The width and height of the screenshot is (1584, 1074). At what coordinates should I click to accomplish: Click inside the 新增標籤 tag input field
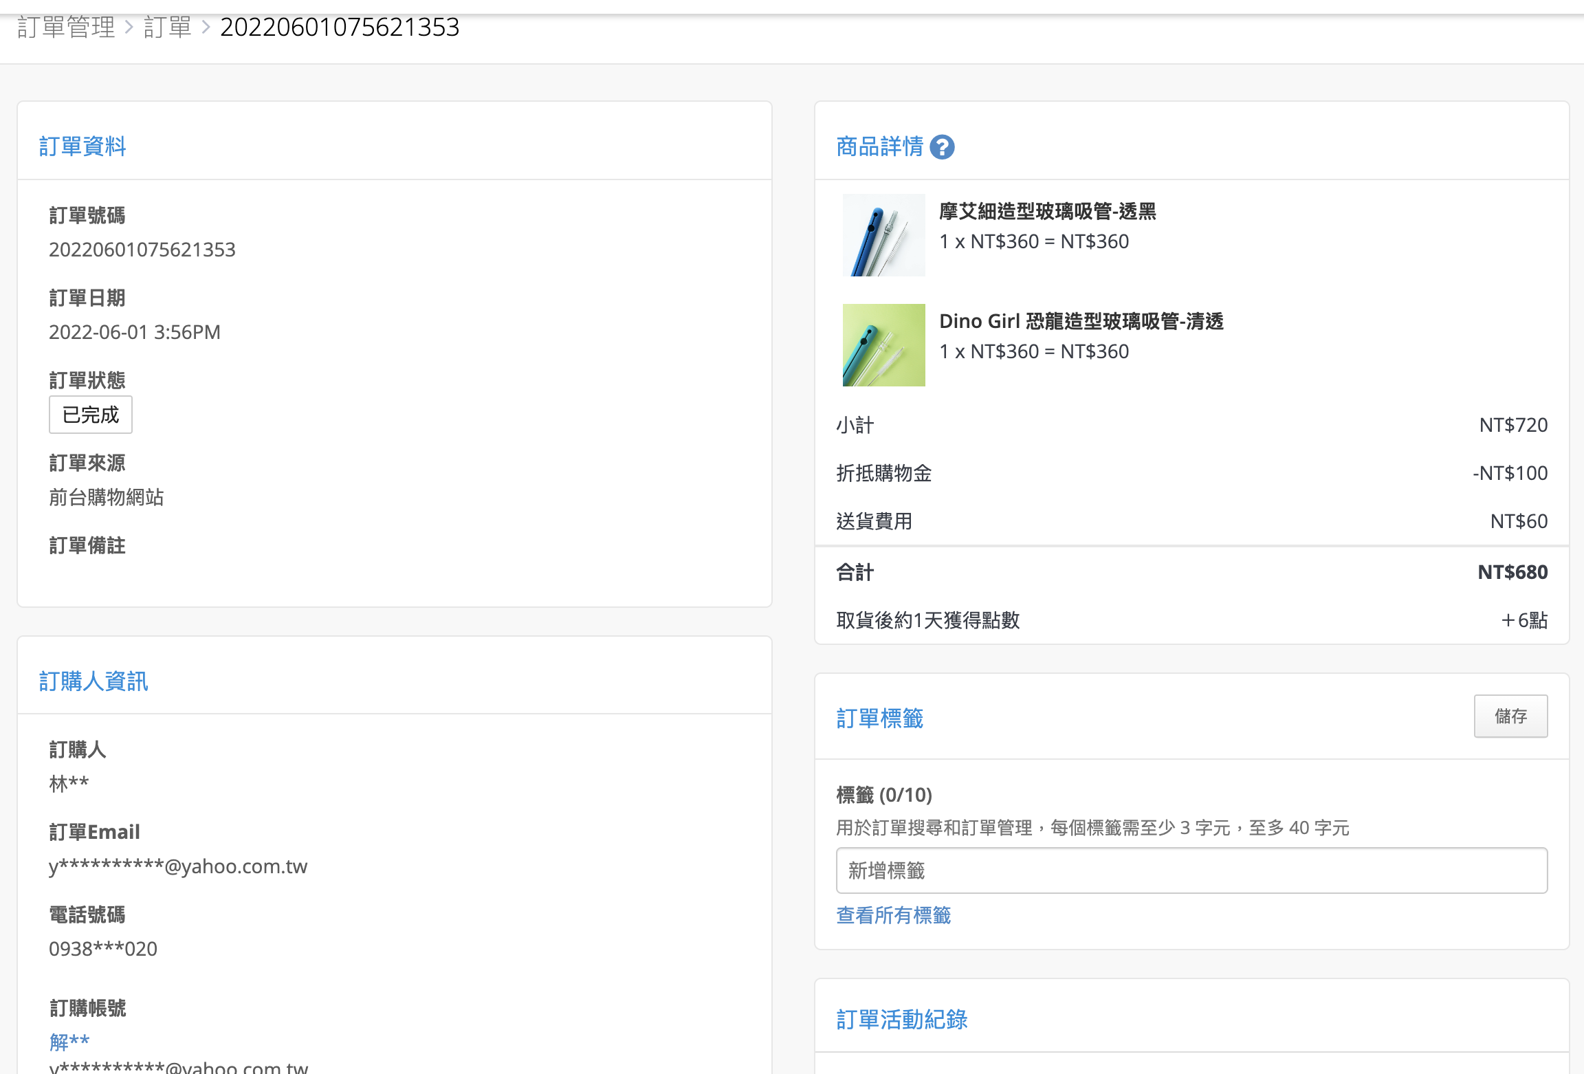(1191, 870)
